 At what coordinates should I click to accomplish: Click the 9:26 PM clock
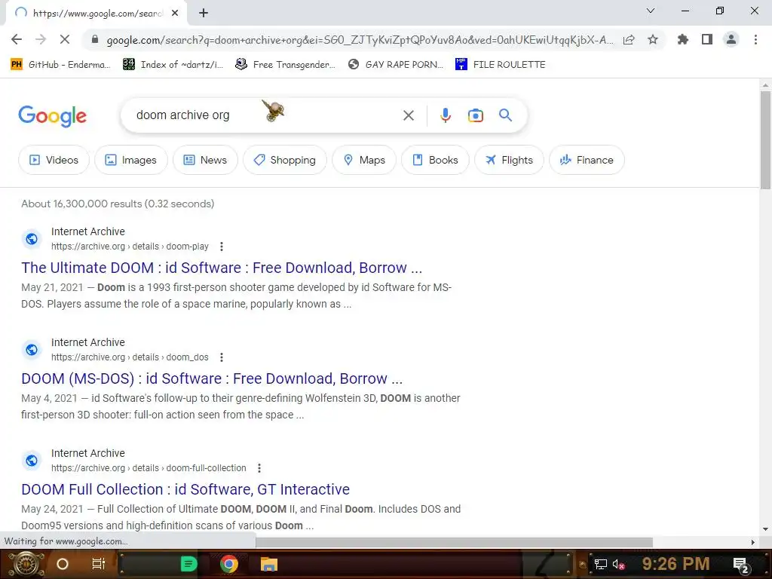pos(675,564)
